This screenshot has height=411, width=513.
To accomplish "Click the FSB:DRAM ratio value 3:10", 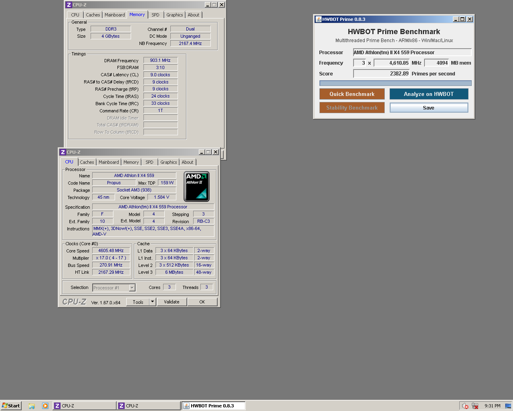I will tap(160, 67).
